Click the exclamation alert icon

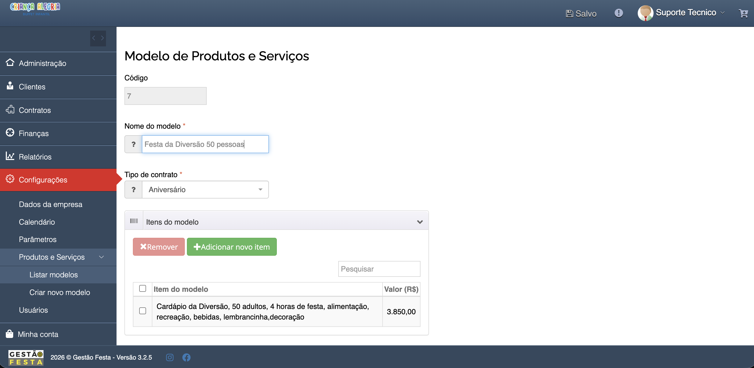pos(618,13)
